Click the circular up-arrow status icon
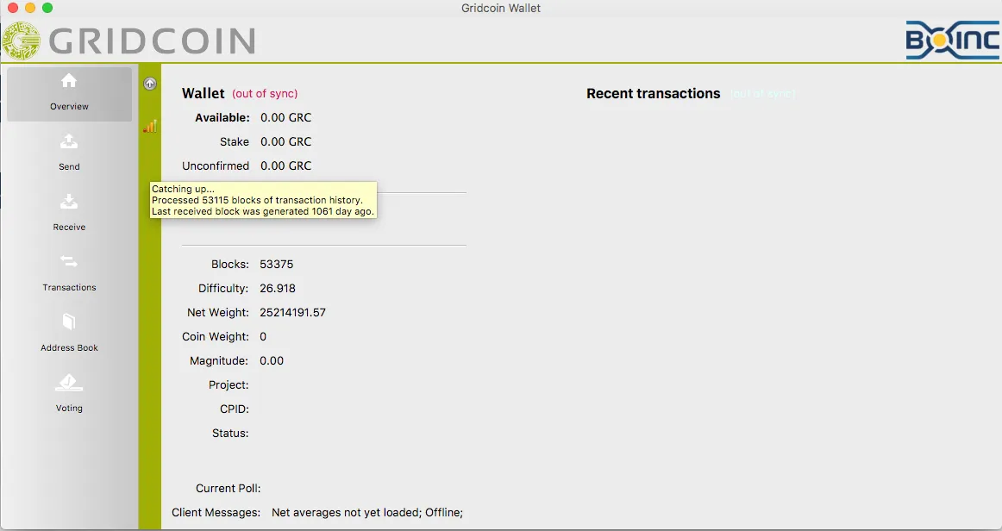 point(149,83)
